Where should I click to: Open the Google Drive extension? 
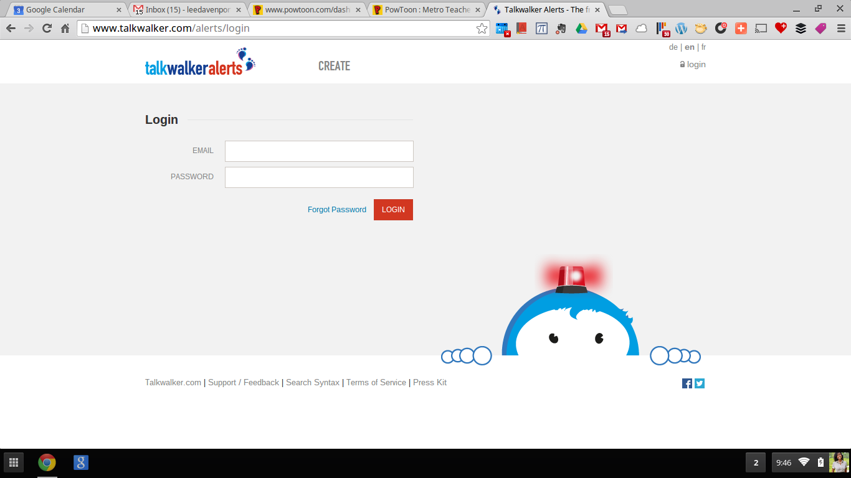[581, 28]
